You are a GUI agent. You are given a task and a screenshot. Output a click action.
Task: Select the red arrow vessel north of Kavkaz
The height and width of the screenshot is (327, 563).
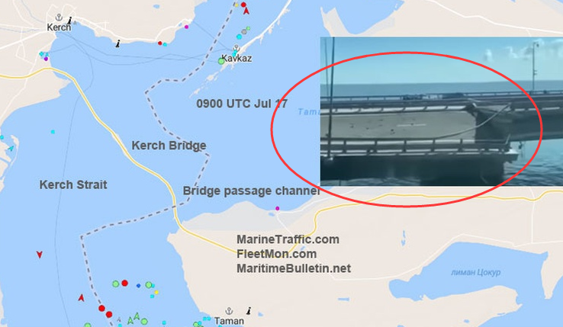click(246, 11)
